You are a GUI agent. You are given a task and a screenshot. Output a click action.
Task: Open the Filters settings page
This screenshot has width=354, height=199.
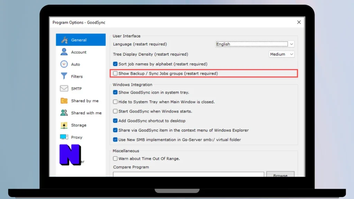pos(81,76)
